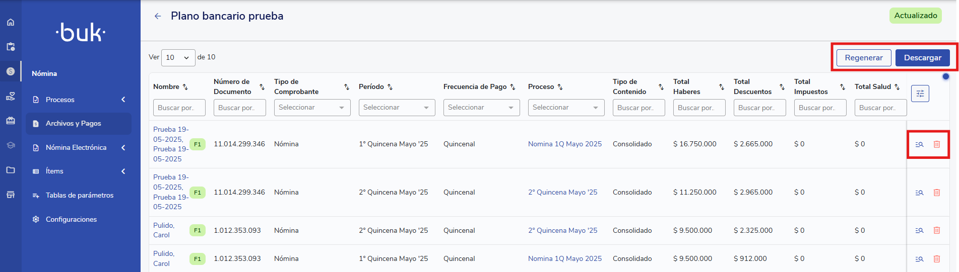Viewport: 959px width, 272px height.
Task: Open Archivos y Pagos in the sidebar
Action: 74,123
